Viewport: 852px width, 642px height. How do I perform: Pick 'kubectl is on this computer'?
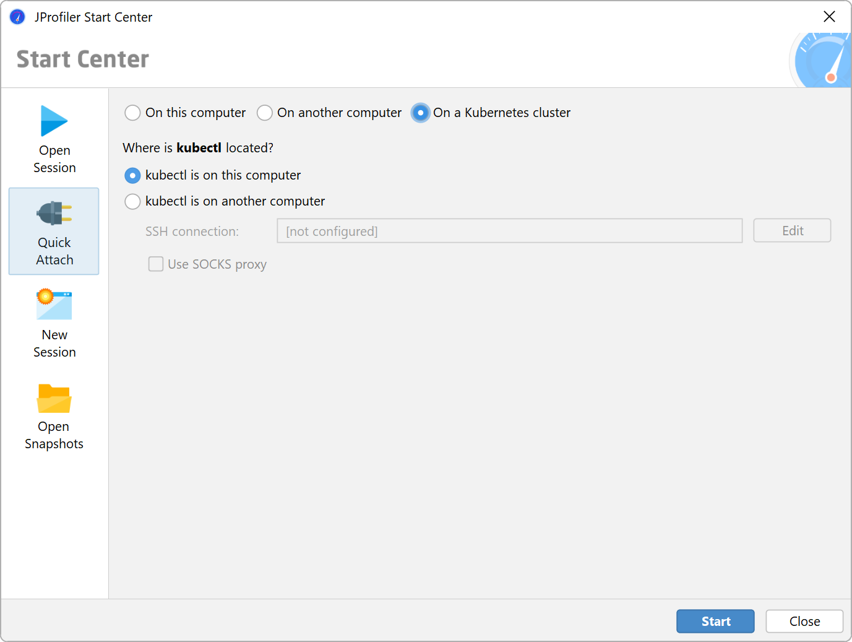[x=132, y=176]
